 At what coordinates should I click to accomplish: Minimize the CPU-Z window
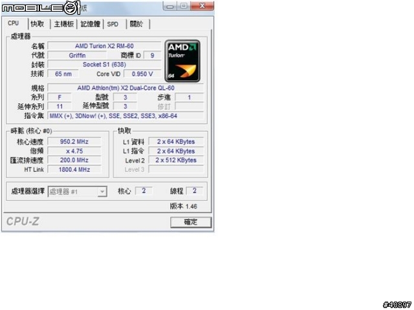click(x=170, y=6)
